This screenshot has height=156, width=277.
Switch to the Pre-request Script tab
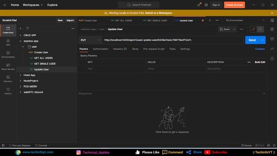tap(154, 49)
